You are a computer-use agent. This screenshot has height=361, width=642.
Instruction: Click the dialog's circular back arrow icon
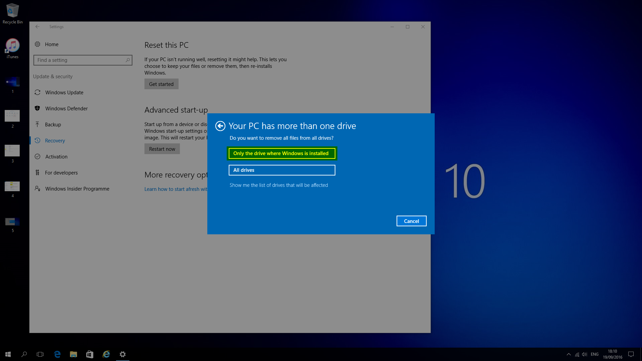[220, 126]
